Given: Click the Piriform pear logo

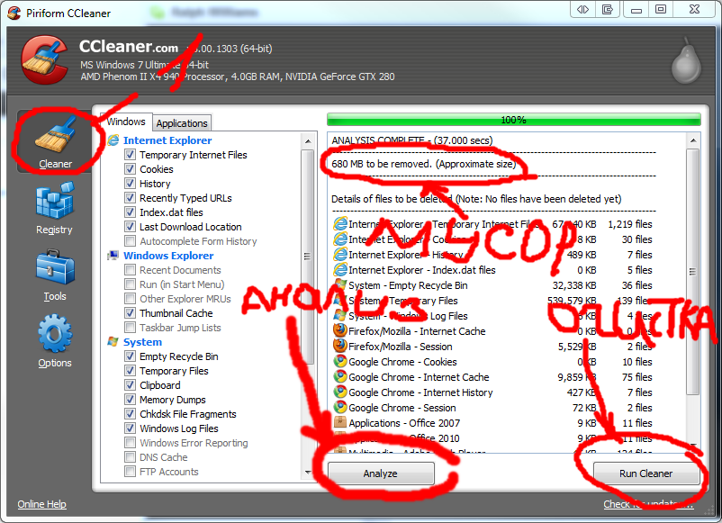Looking at the screenshot, I should tap(686, 61).
